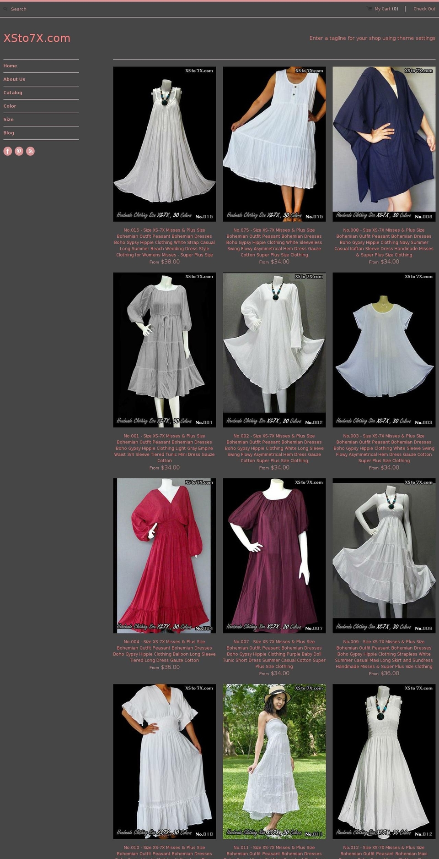View the No.008 navy kaftan dress photo

(x=384, y=144)
